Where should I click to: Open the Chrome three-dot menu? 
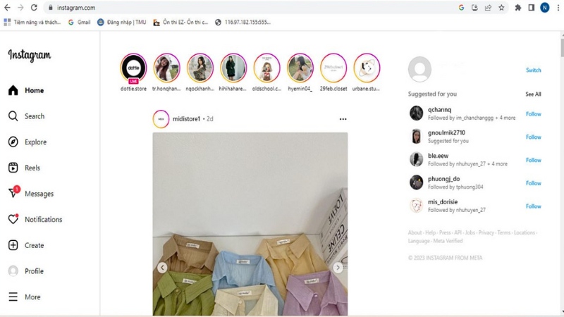point(558,8)
